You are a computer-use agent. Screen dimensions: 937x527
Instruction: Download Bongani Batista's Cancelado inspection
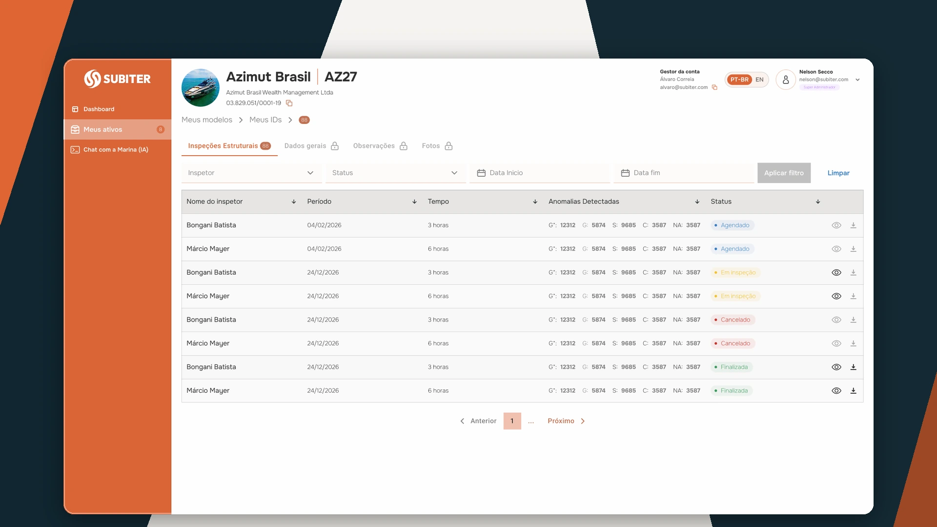tap(853, 320)
